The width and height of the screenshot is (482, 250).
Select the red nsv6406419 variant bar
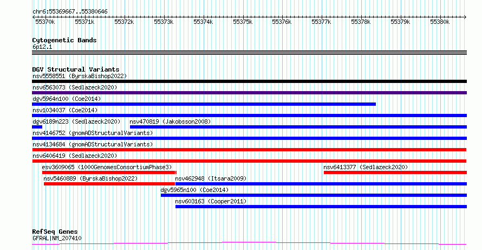point(249,161)
